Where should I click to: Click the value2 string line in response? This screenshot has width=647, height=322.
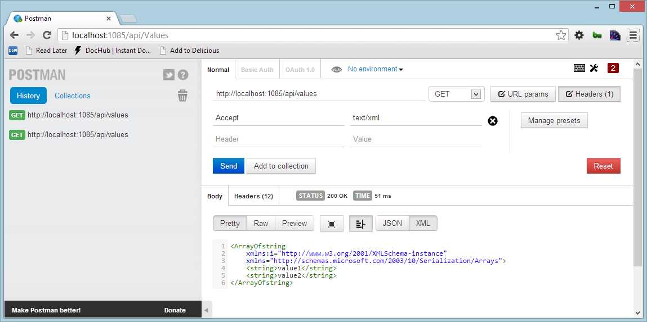[x=291, y=275]
